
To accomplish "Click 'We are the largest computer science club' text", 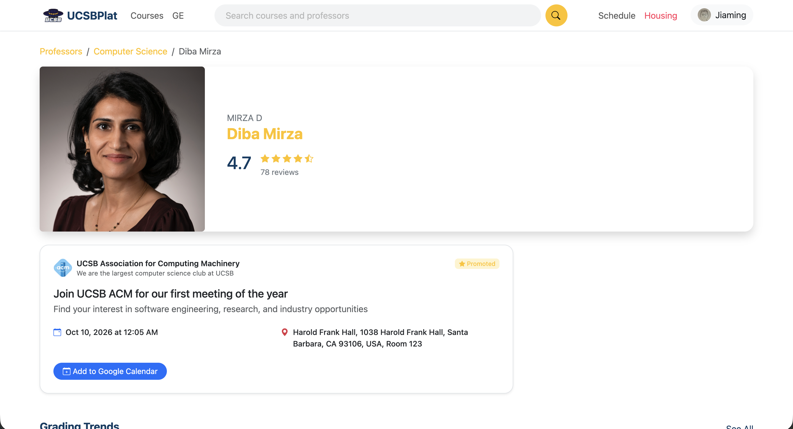I will coord(155,273).
